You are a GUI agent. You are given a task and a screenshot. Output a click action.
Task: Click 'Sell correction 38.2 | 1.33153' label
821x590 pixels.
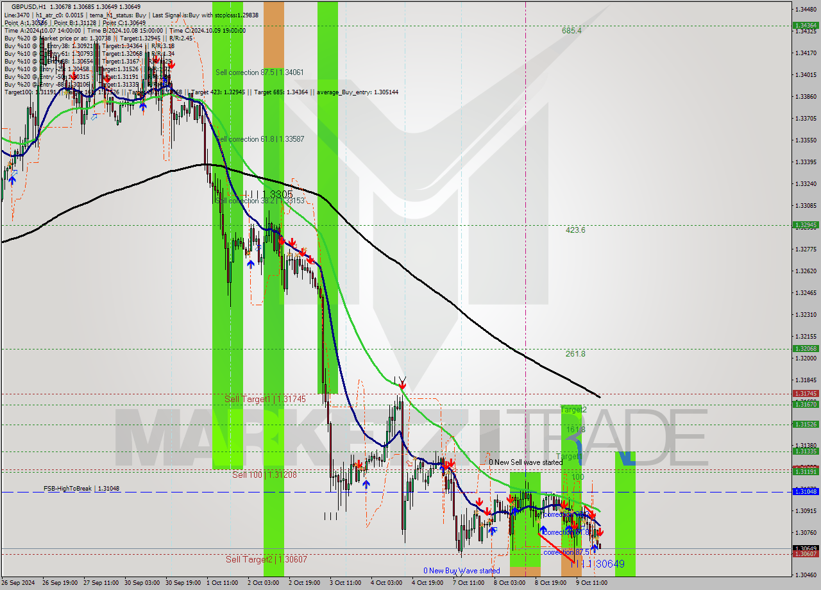point(260,201)
